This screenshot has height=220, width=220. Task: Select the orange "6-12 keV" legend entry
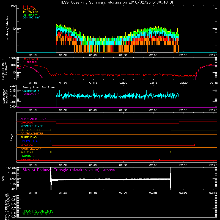pyautogui.click(x=29, y=9)
